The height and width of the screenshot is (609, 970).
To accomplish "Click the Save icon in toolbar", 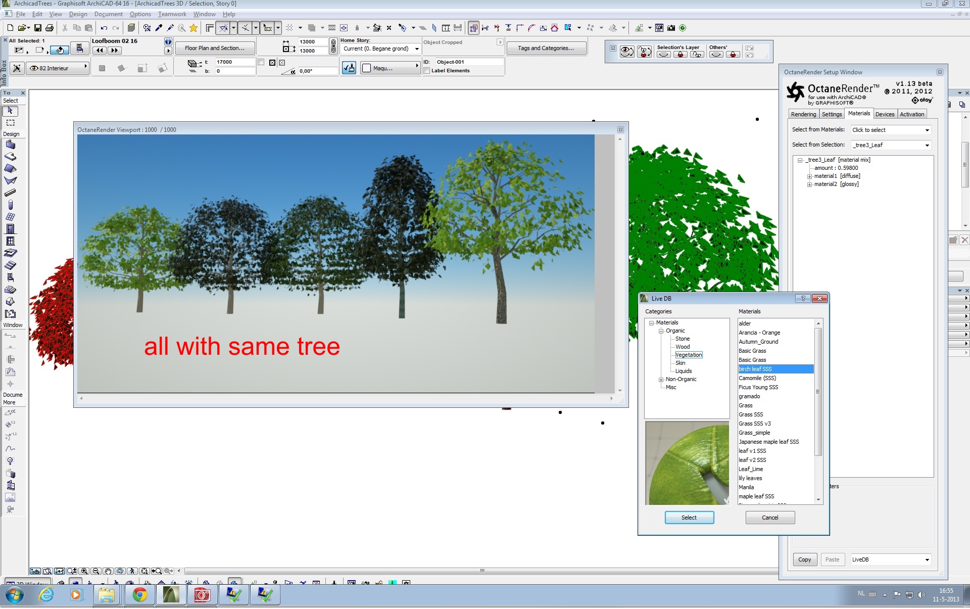I will (37, 28).
